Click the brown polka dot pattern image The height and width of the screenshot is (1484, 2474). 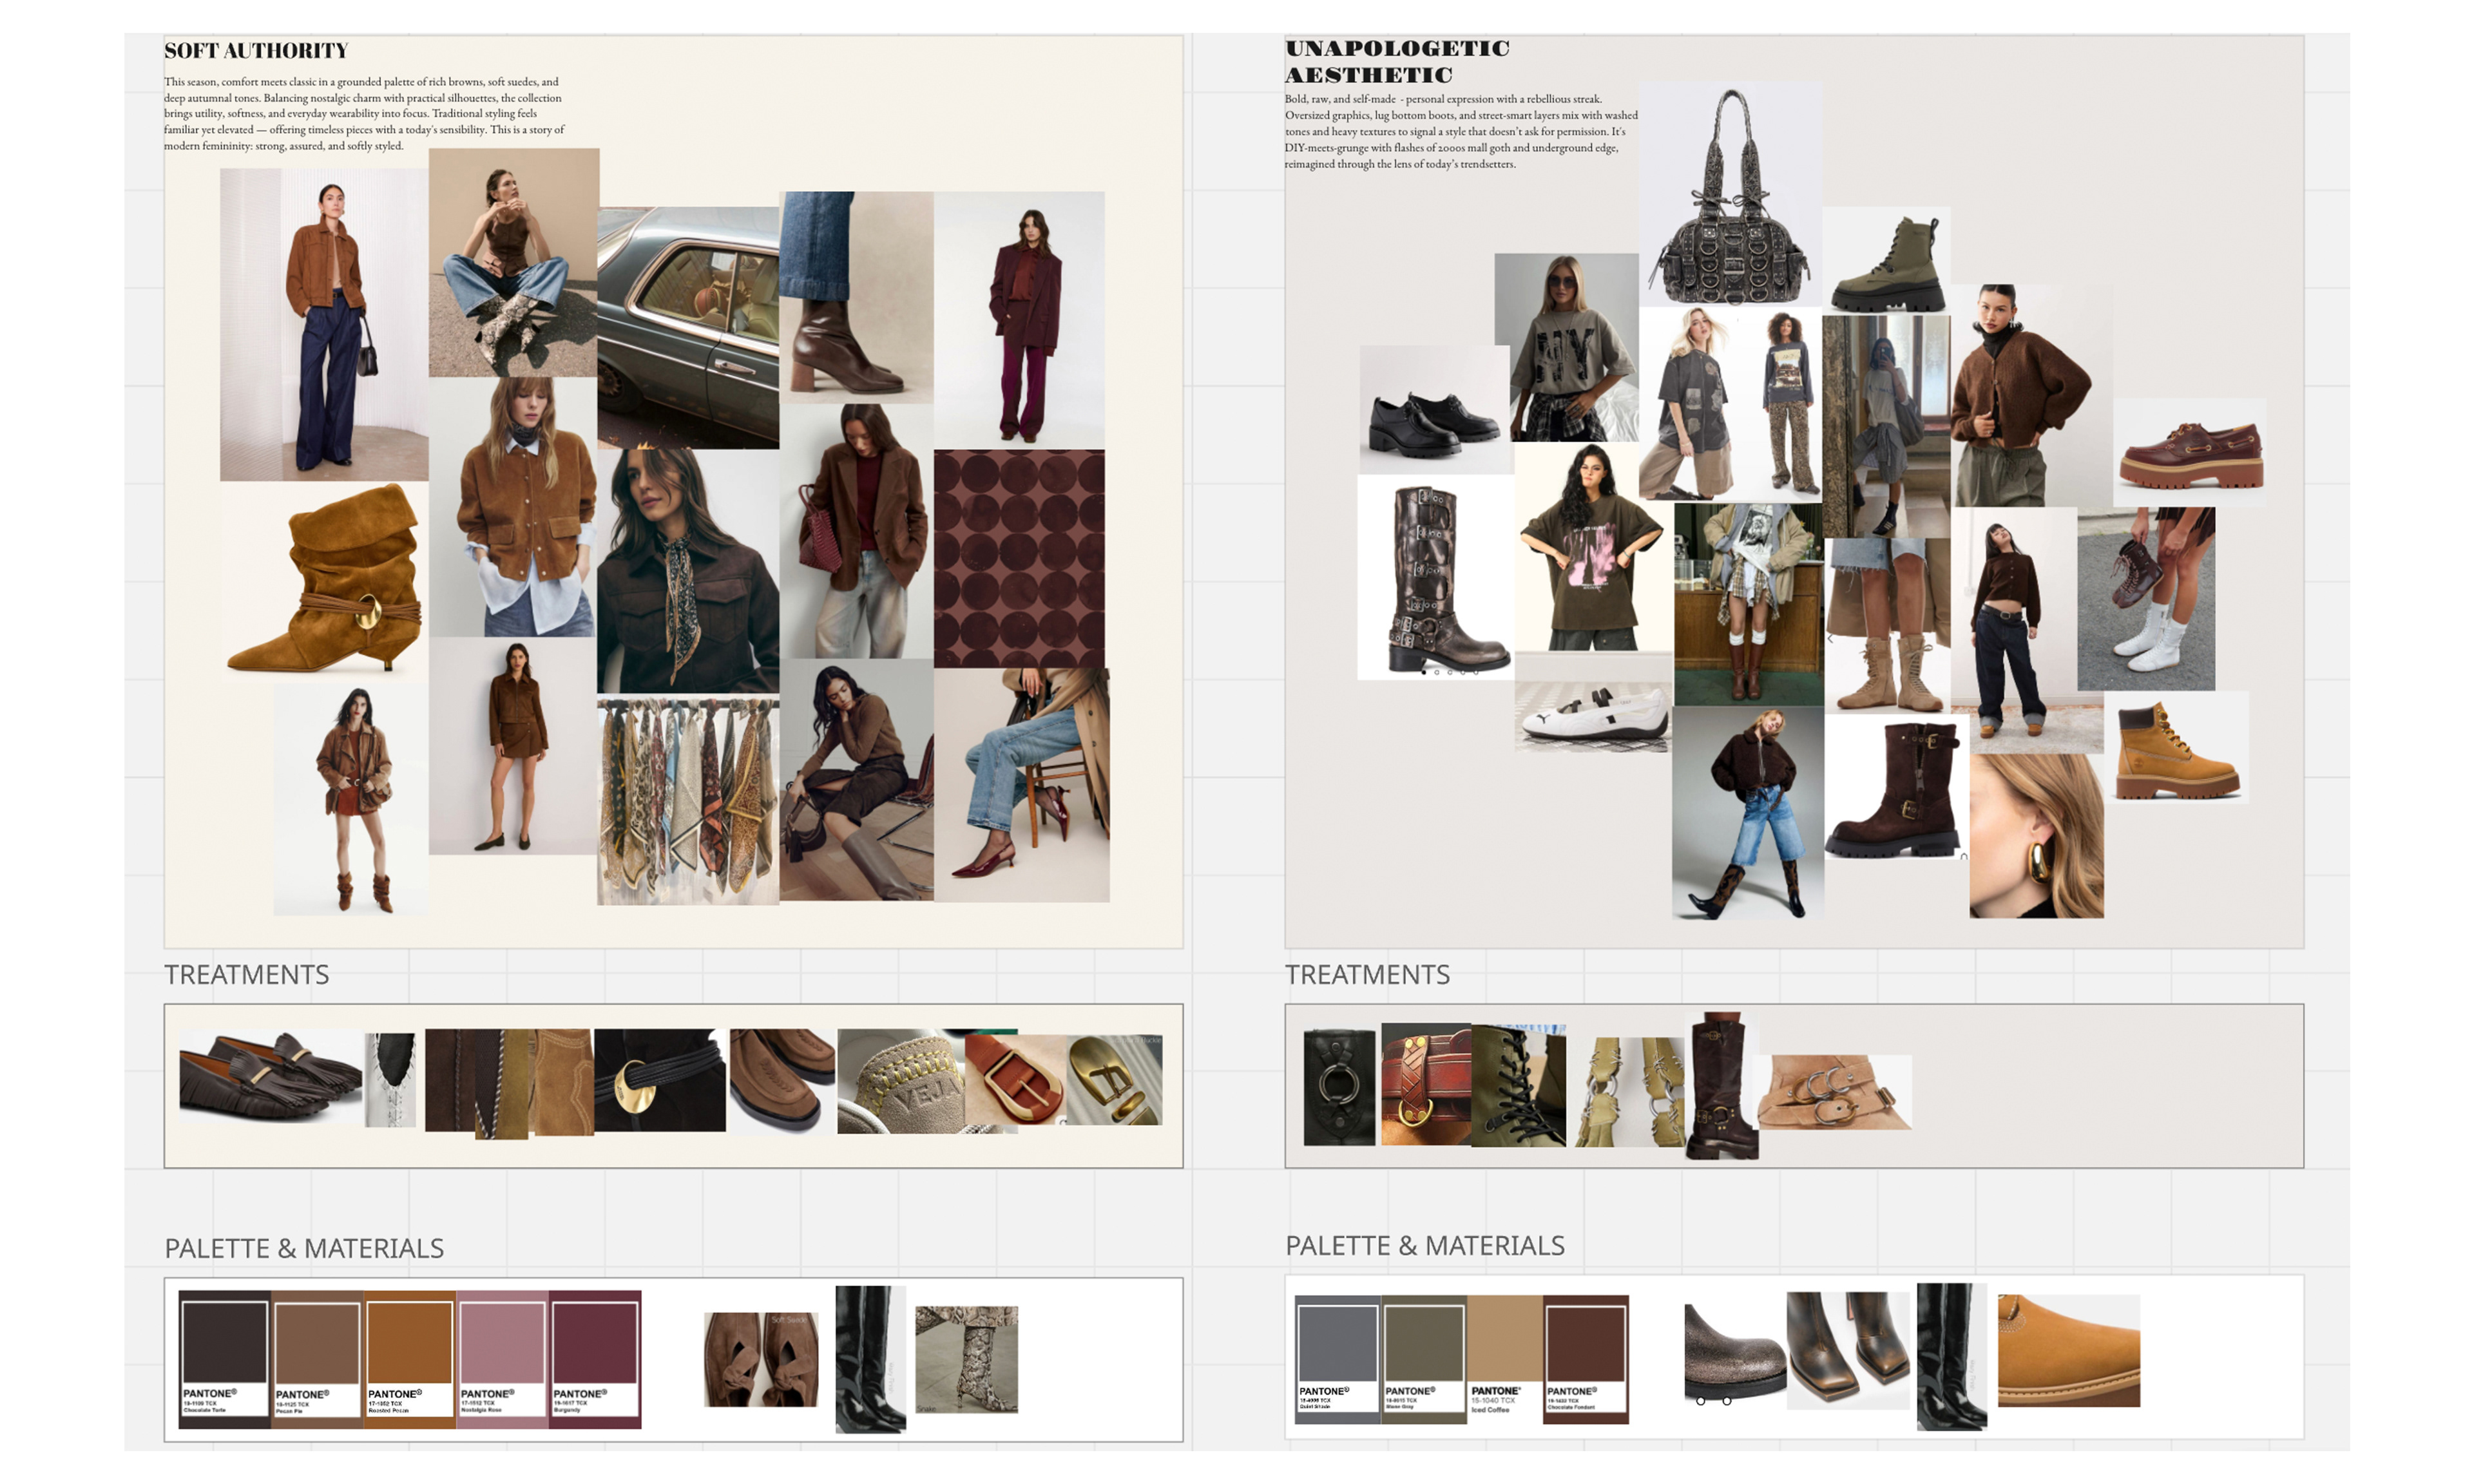click(x=1019, y=558)
